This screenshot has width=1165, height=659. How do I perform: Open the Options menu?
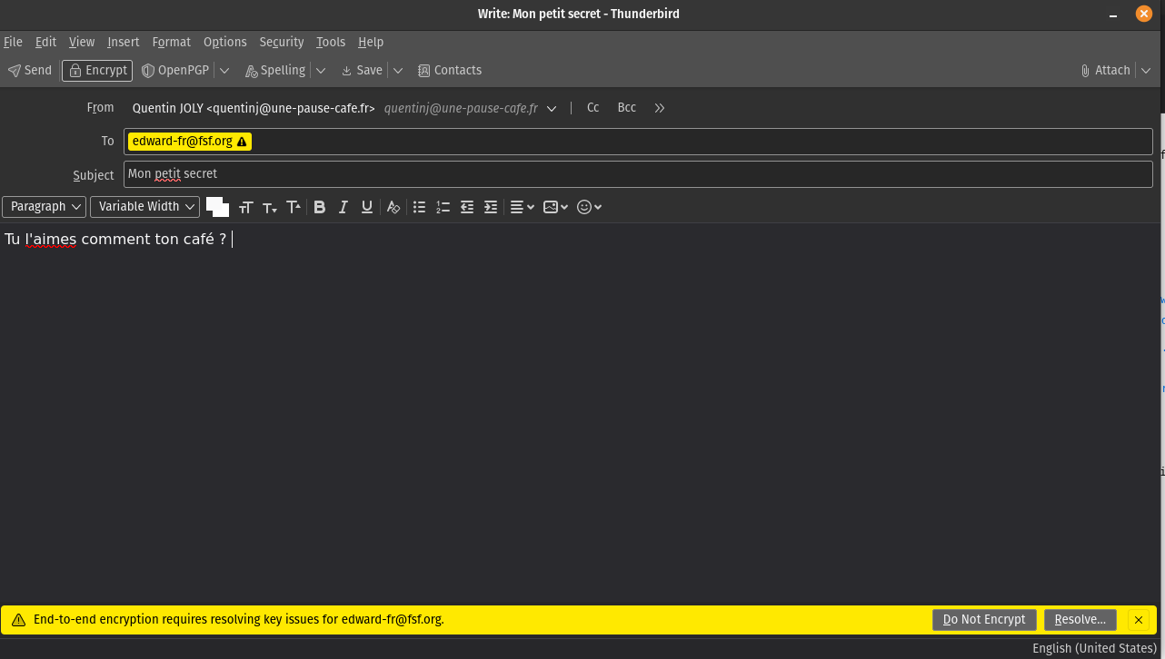click(x=224, y=42)
